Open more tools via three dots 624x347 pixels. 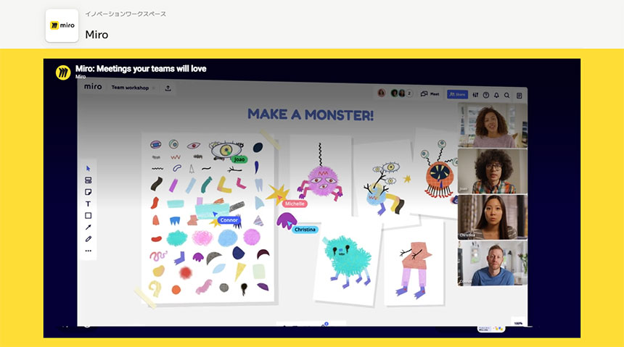click(x=89, y=251)
